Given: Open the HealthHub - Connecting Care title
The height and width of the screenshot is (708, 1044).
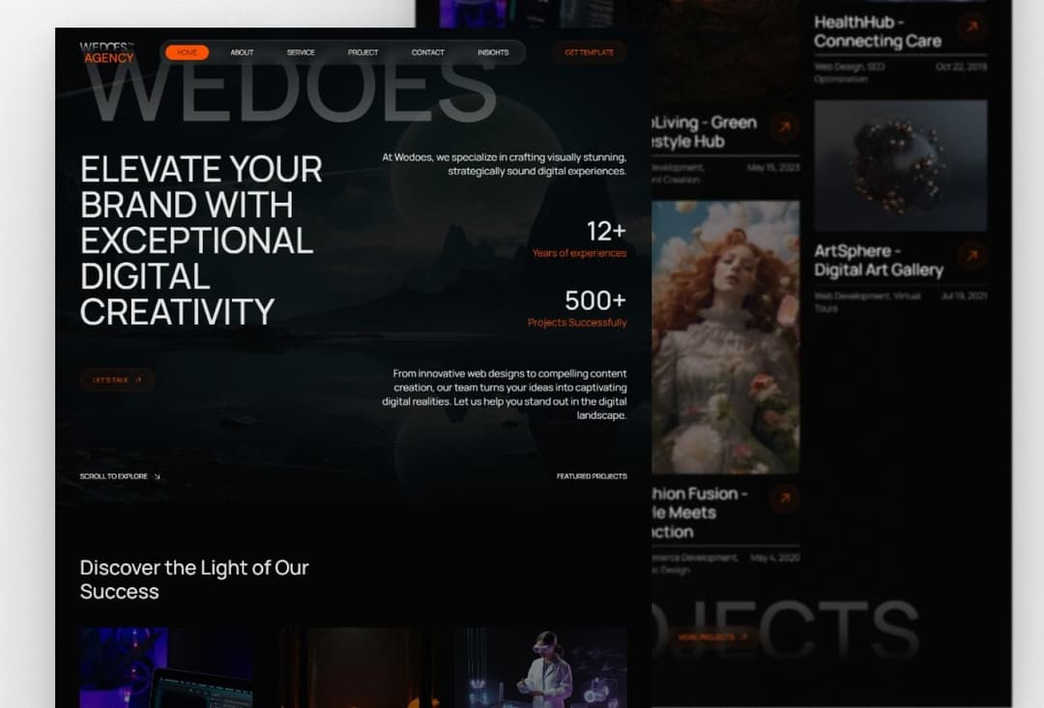Looking at the screenshot, I should [x=877, y=31].
